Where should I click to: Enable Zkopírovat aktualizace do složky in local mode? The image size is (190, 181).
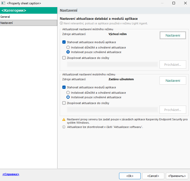click(x=64, y=58)
